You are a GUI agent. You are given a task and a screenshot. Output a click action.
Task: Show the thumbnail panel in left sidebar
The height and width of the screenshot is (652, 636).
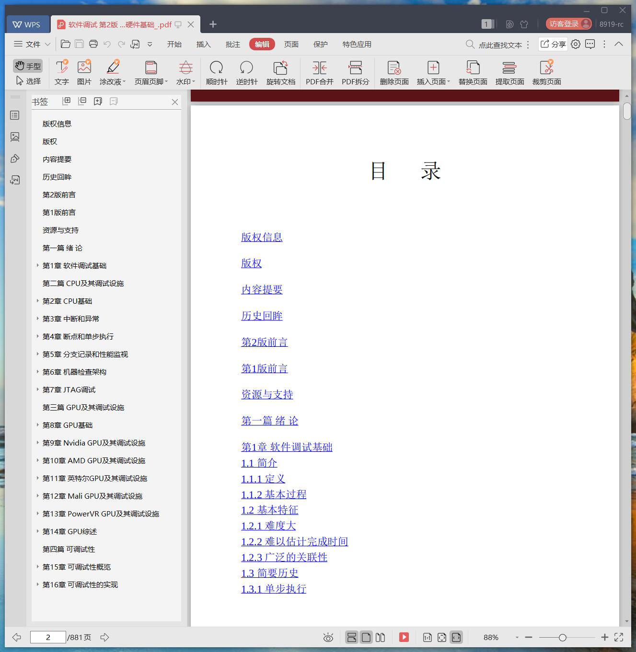point(15,137)
